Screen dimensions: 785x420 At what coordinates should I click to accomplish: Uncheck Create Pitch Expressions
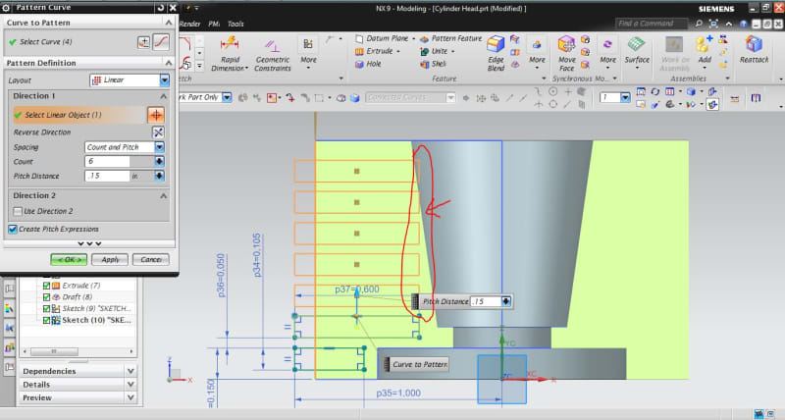click(13, 230)
